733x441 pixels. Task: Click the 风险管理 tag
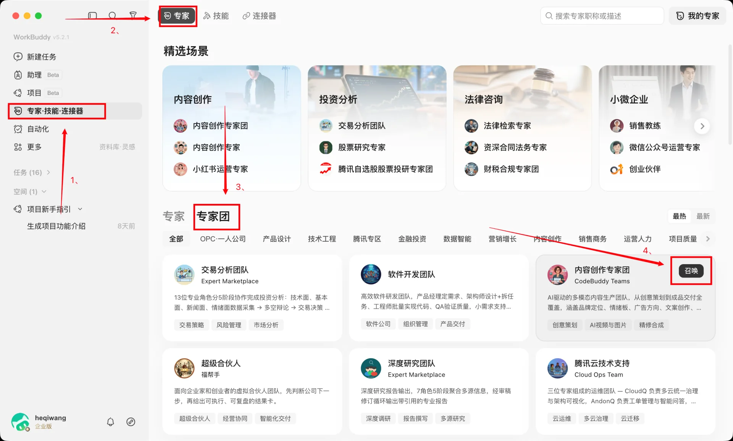(x=229, y=325)
